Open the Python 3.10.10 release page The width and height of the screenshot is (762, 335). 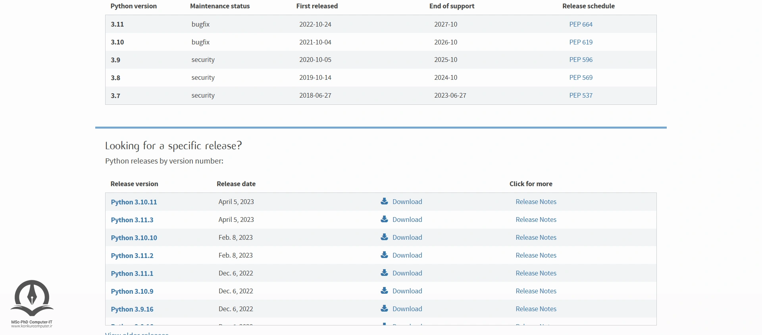tap(134, 238)
